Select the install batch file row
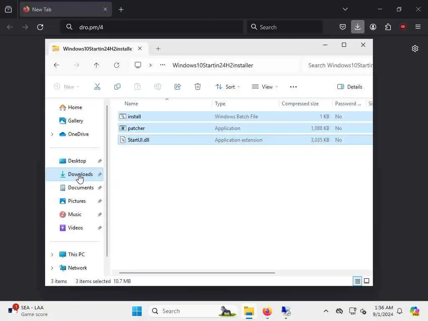 (x=245, y=117)
